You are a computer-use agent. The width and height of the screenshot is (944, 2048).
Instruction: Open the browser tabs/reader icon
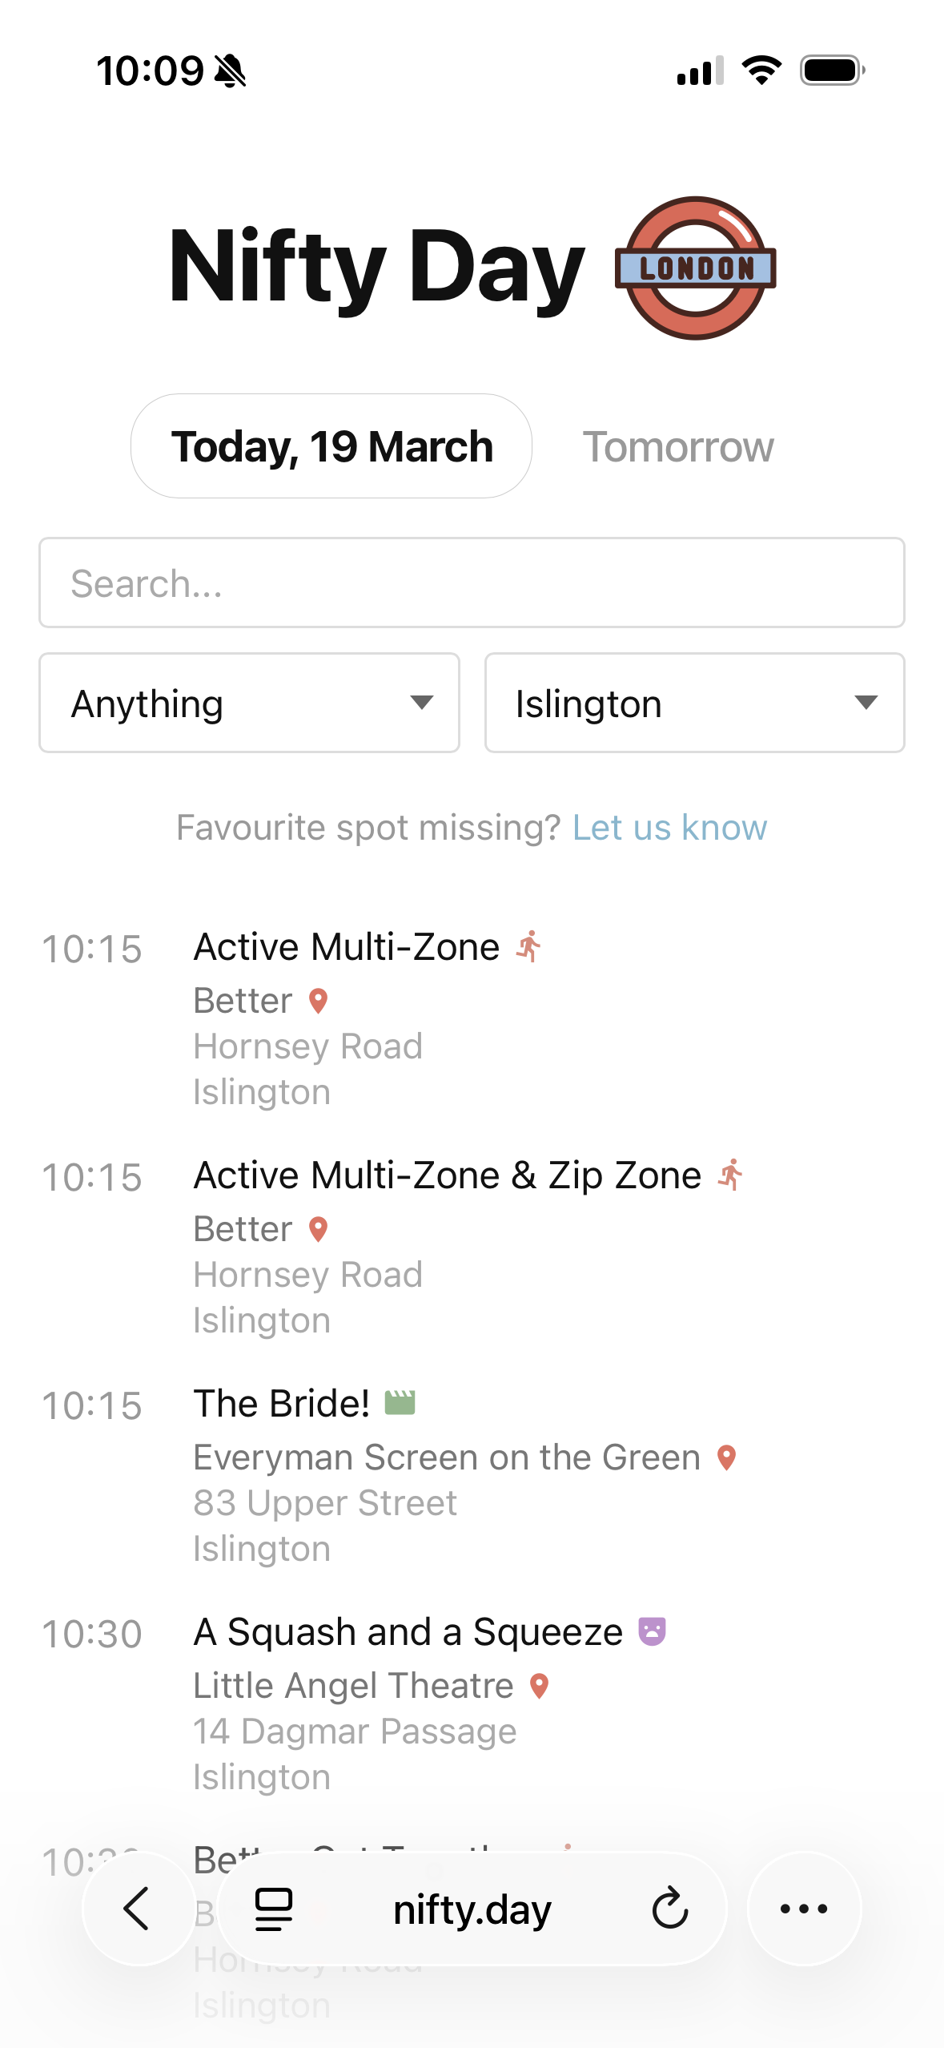click(x=274, y=1909)
